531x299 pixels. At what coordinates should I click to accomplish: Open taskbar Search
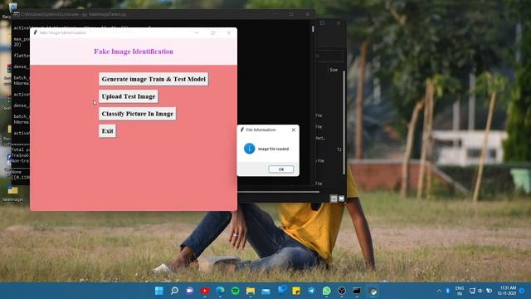point(174,291)
